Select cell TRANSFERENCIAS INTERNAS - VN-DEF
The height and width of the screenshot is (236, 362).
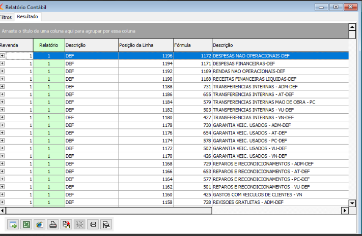[280, 117]
